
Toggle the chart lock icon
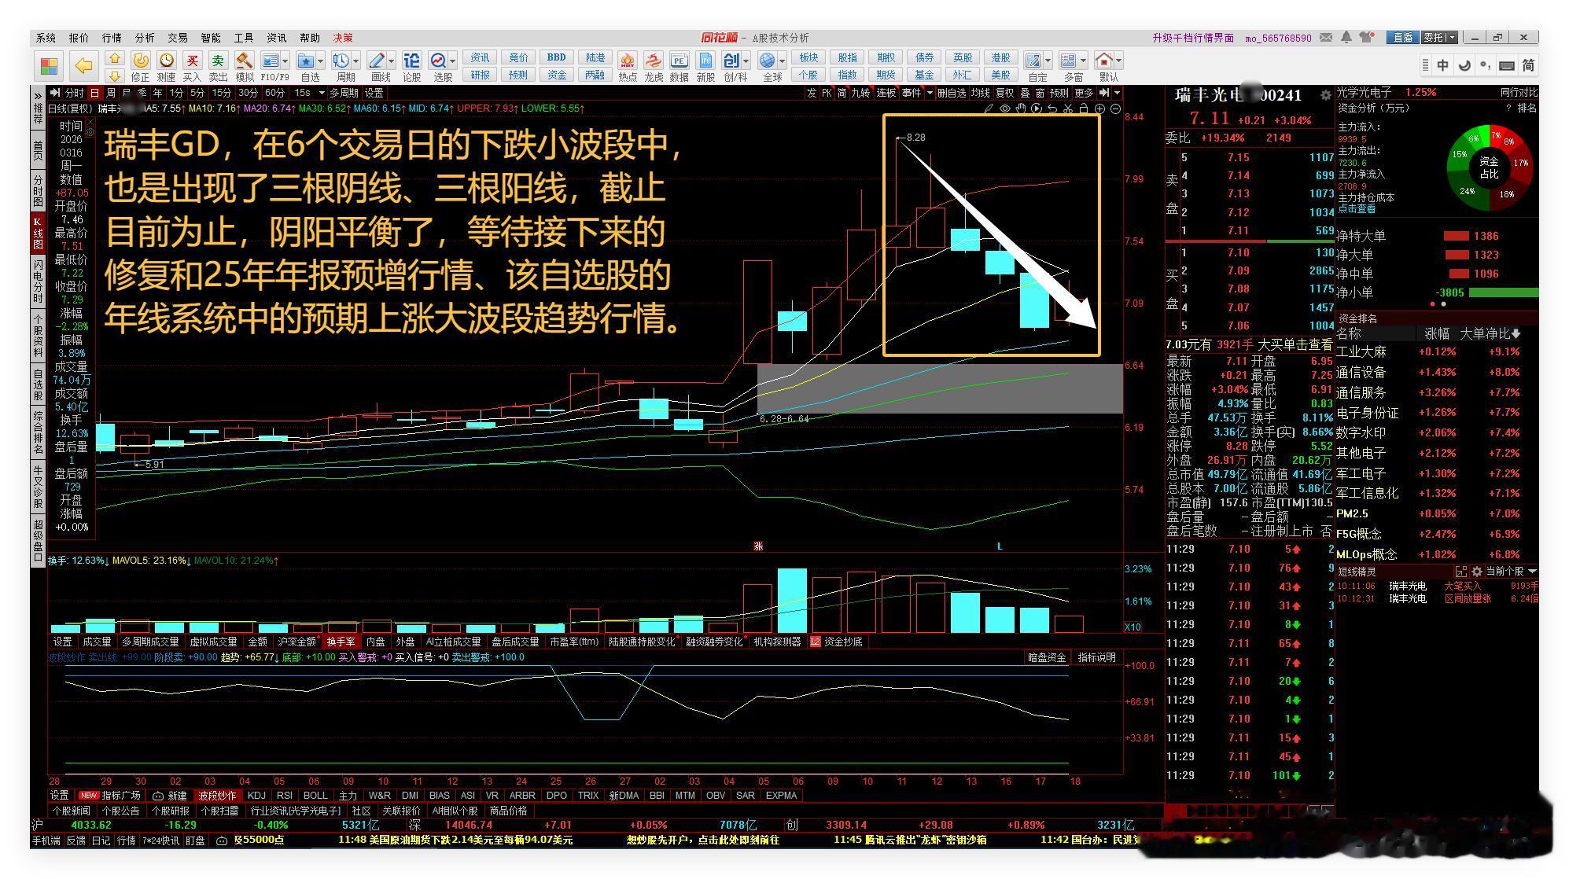pos(1084,108)
